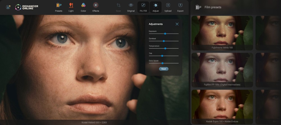This screenshot has height=125, width=281.
Task: Click the Export icon
Action: pyautogui.click(x=180, y=5)
